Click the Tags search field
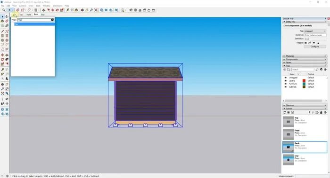This screenshot has height=178, width=330. coord(303,70)
